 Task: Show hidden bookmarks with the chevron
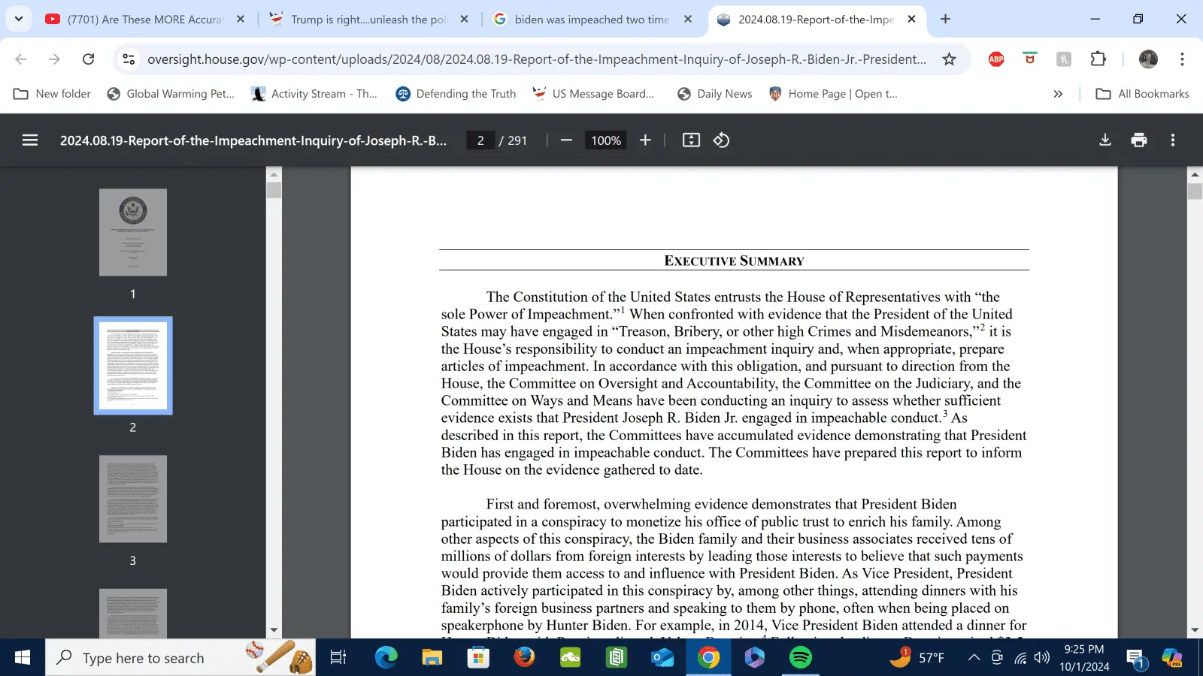pyautogui.click(x=1058, y=94)
